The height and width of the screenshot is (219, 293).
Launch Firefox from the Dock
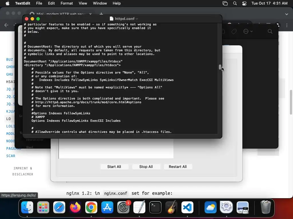coord(75,207)
